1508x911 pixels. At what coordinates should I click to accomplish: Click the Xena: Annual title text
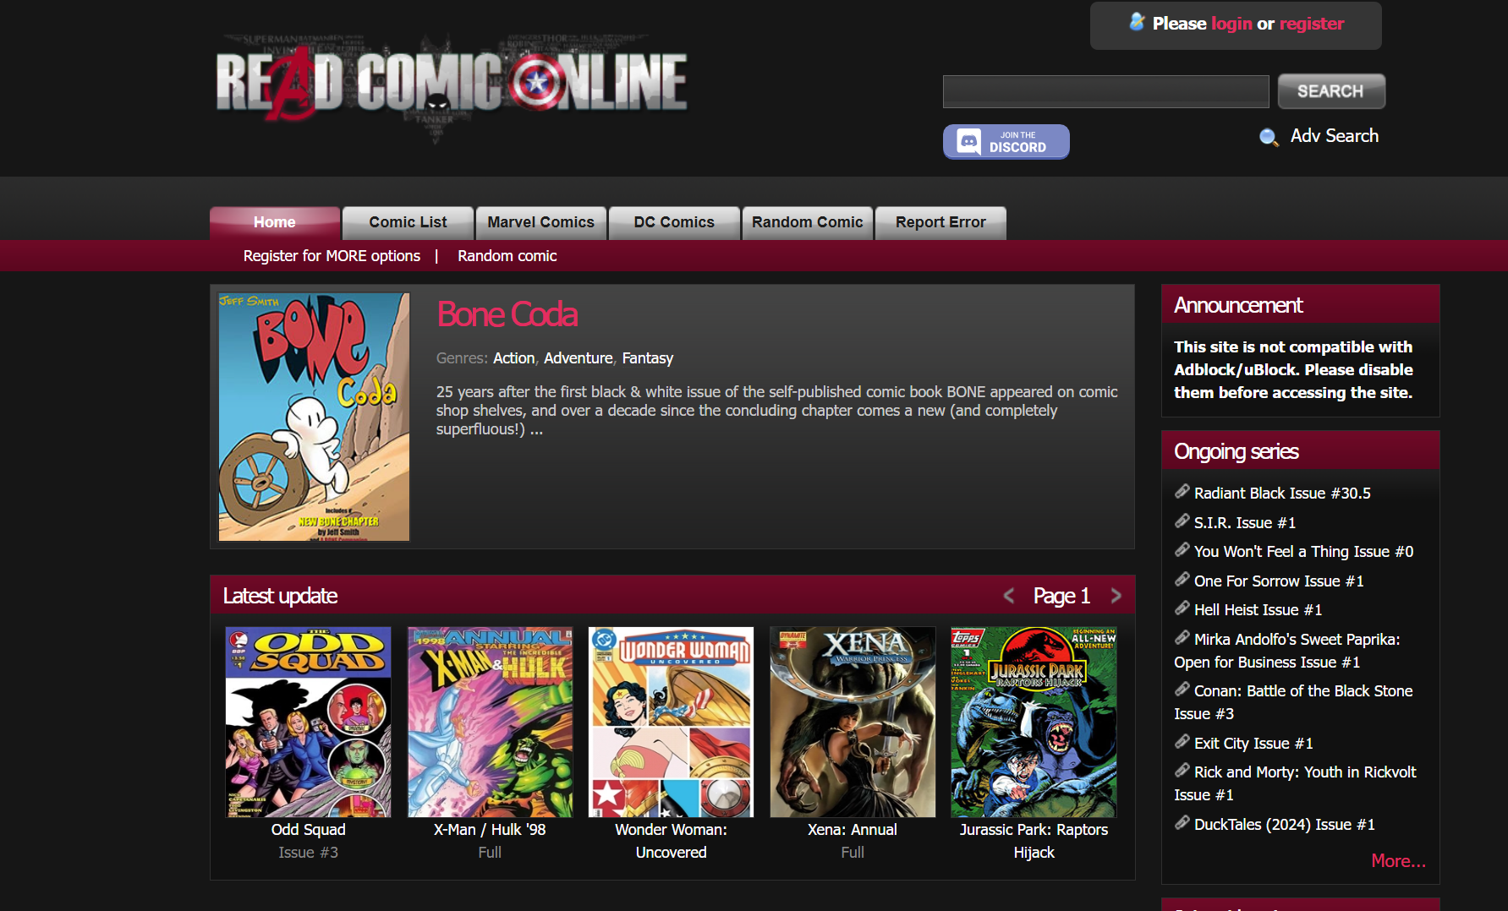coord(853,830)
